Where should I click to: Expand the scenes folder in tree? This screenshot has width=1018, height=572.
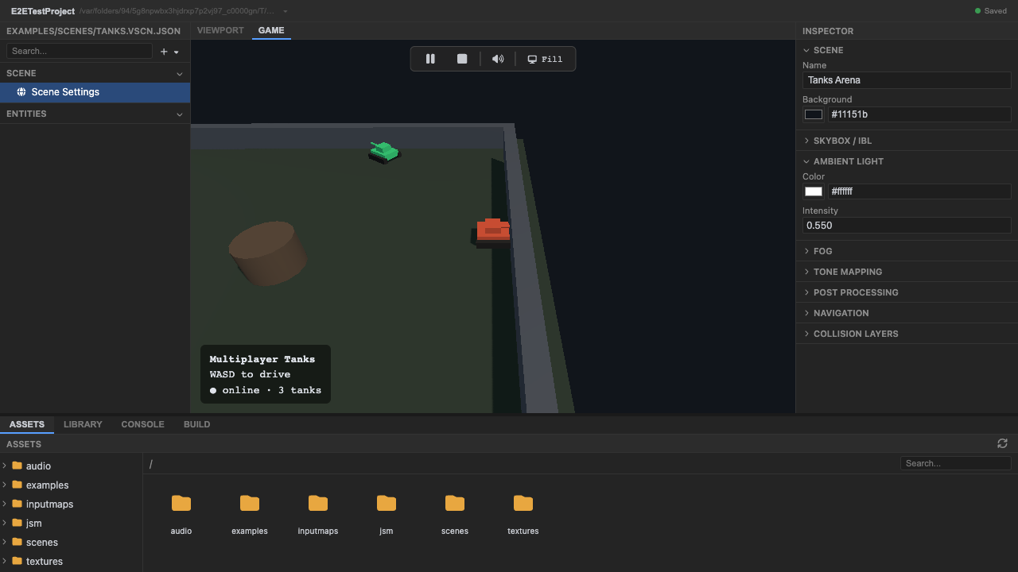[5, 542]
